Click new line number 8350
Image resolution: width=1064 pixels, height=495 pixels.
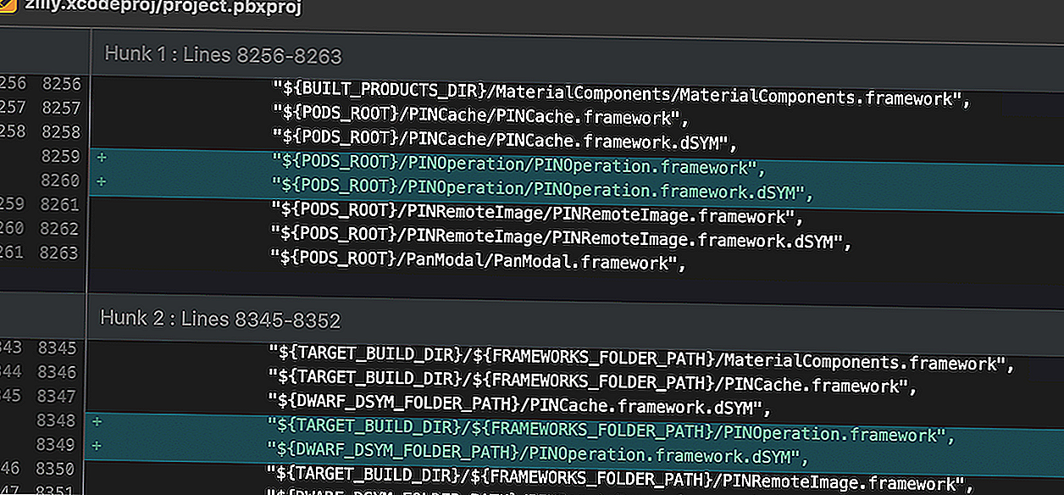pos(57,468)
